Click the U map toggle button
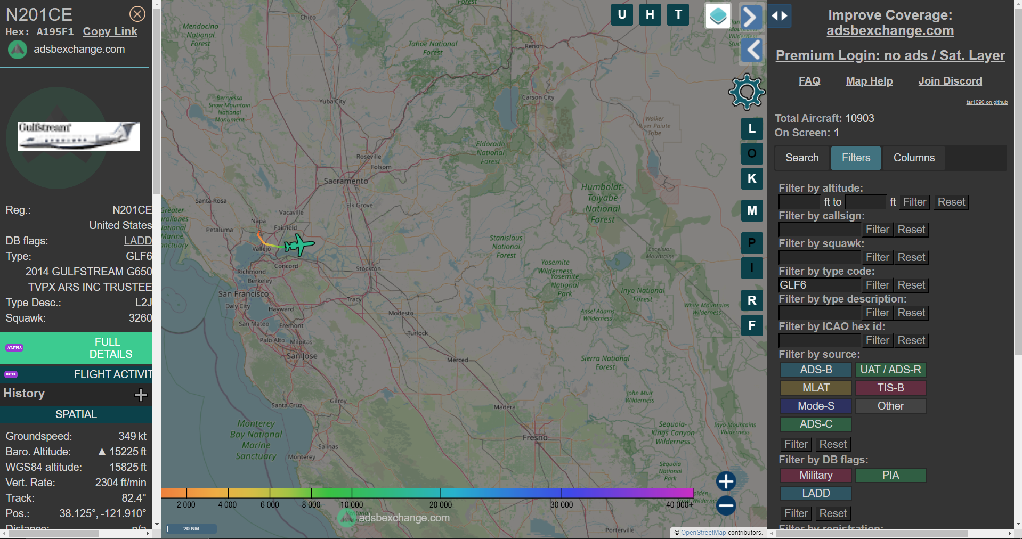The width and height of the screenshot is (1022, 539). pos(622,14)
